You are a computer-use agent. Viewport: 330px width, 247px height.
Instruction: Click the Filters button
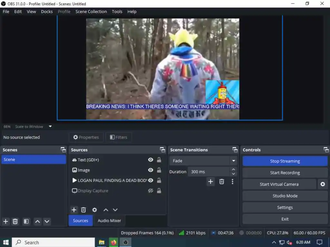(x=119, y=137)
